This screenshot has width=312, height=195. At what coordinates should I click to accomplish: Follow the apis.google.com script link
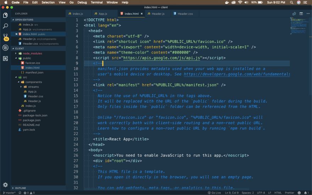(x=162, y=58)
